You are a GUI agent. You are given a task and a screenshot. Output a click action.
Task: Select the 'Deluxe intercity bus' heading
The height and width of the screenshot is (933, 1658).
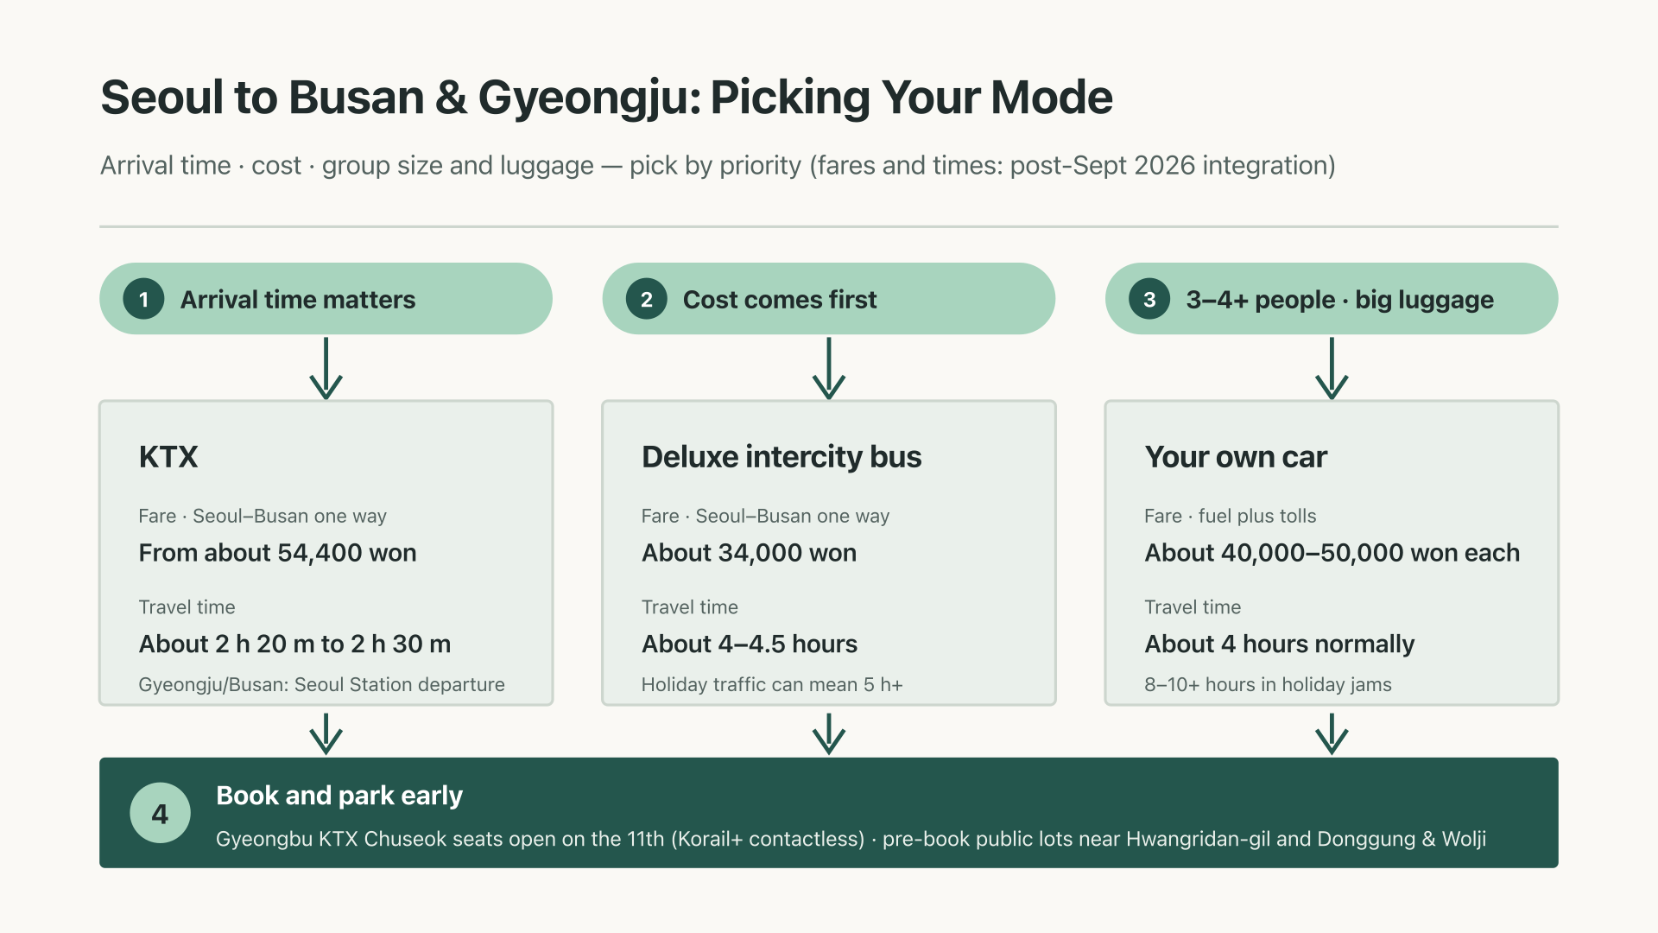point(782,456)
